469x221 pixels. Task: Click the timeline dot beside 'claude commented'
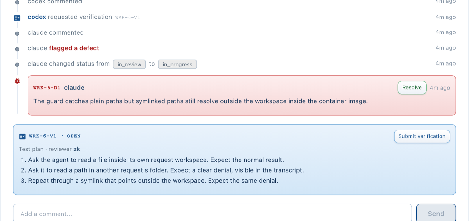click(x=17, y=33)
